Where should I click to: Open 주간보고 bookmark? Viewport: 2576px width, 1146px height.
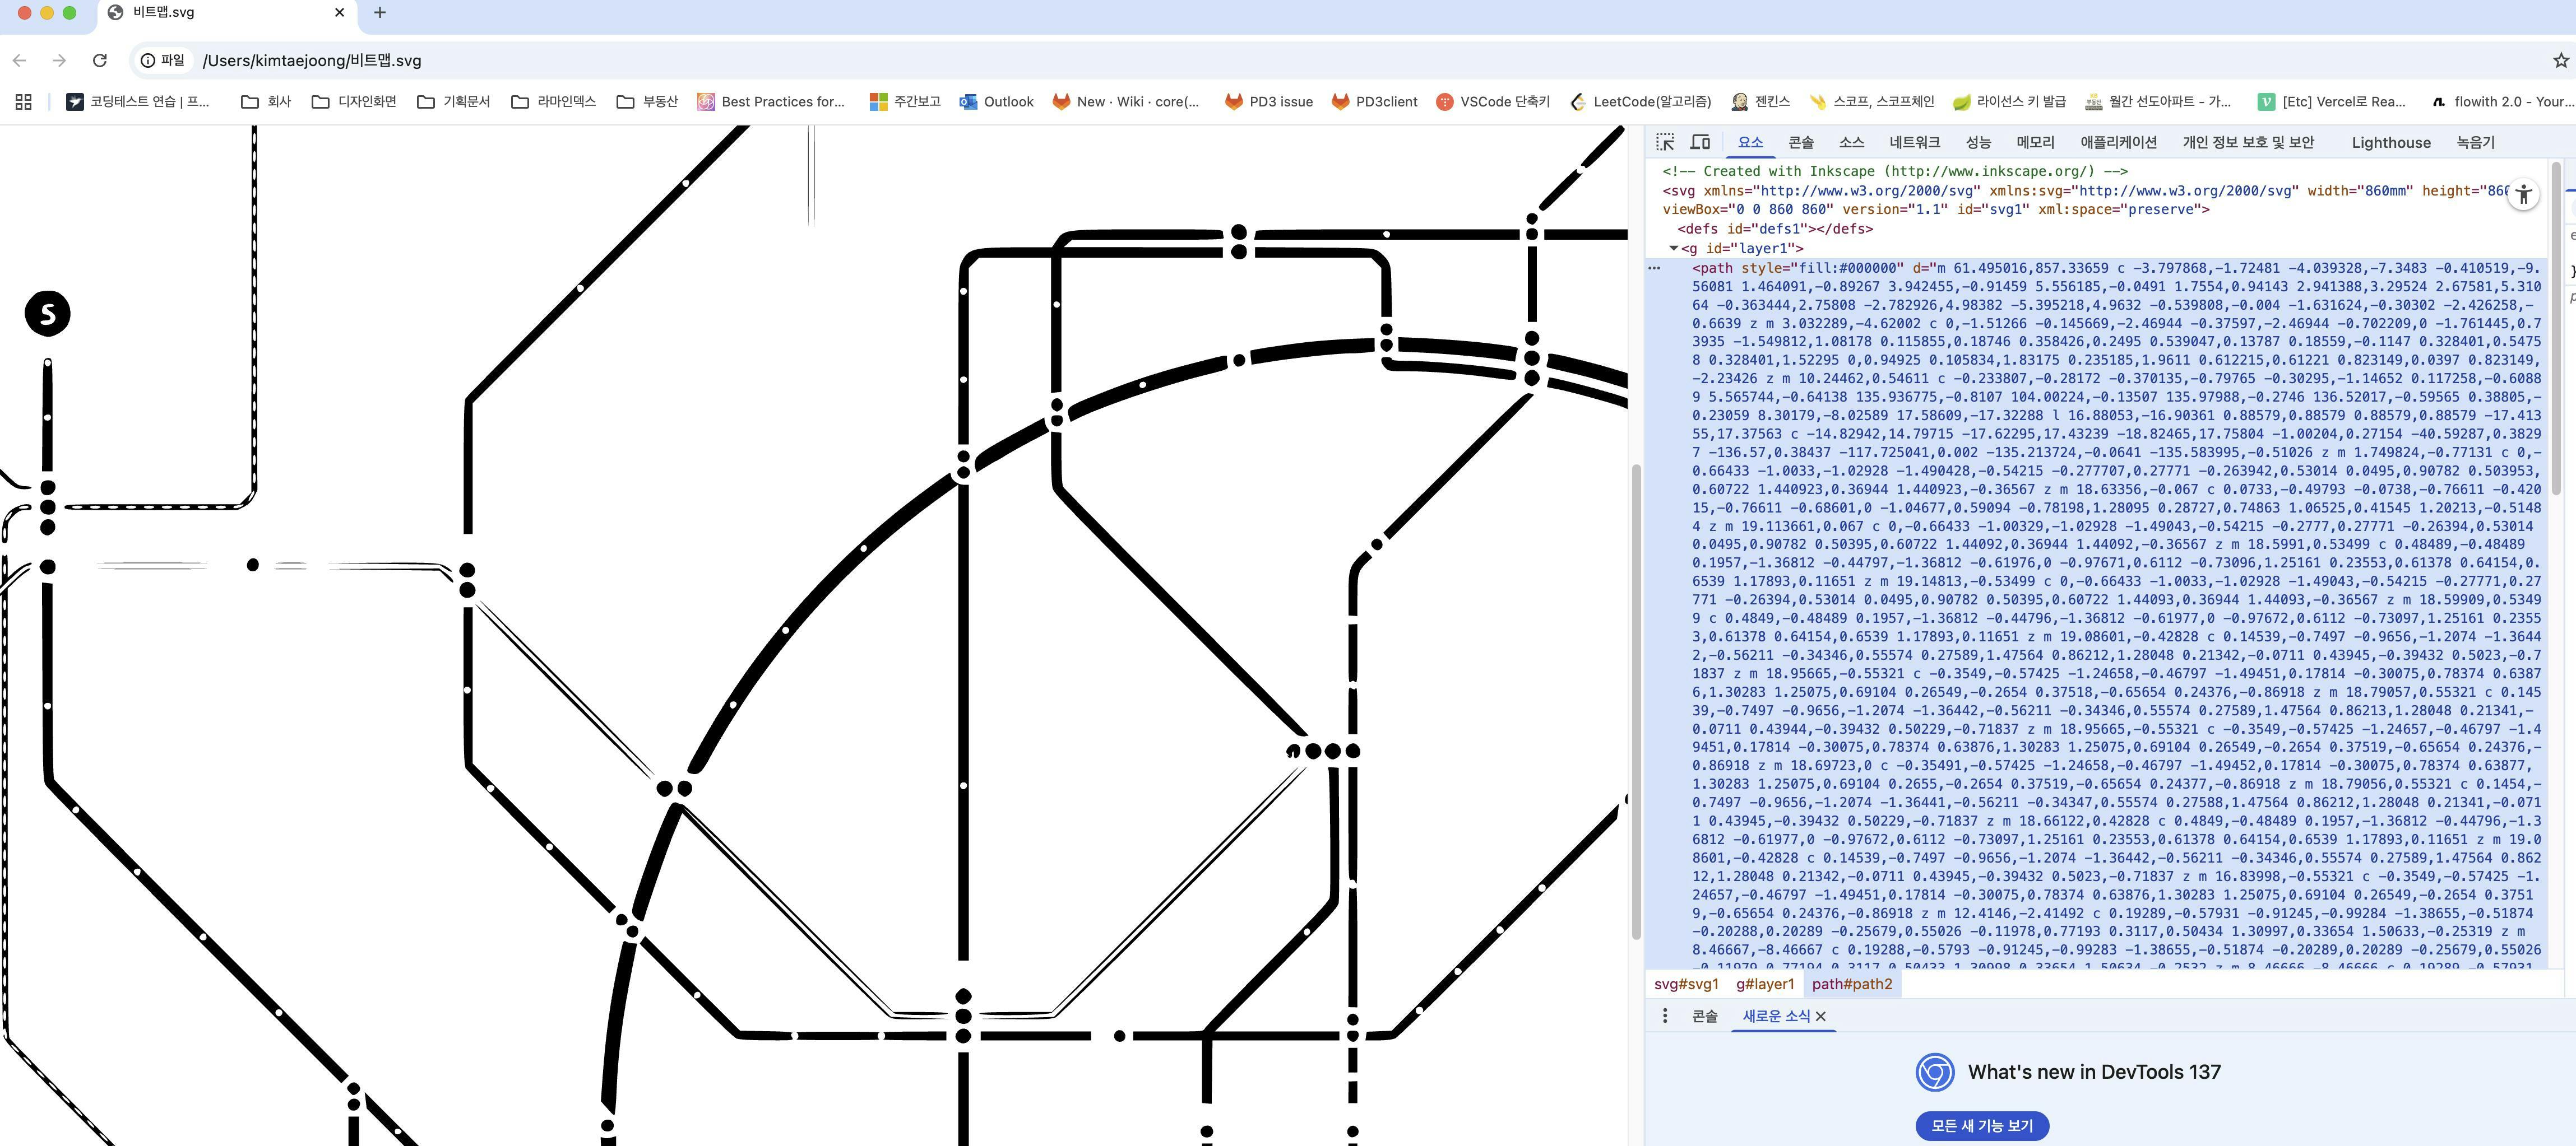[905, 102]
